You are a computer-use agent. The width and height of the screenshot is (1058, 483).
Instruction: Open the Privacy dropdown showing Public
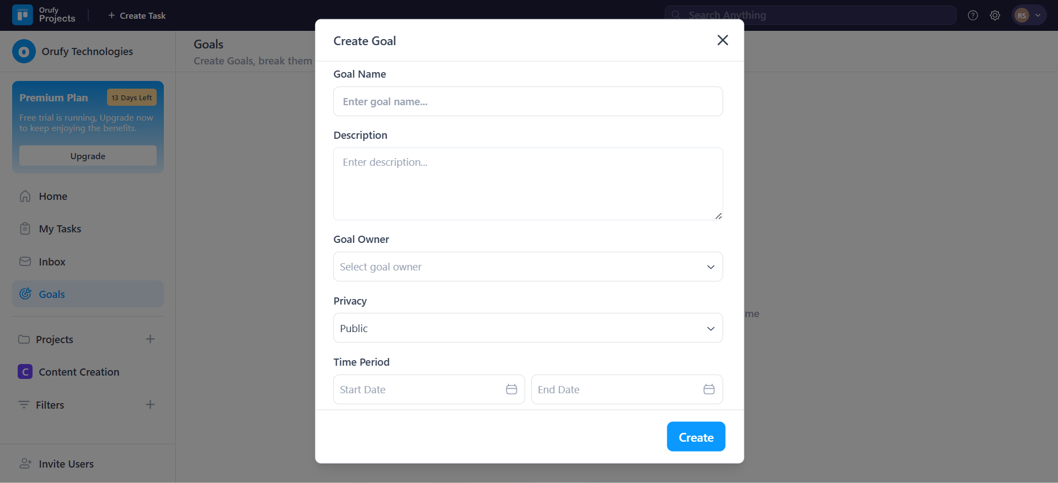[528, 328]
